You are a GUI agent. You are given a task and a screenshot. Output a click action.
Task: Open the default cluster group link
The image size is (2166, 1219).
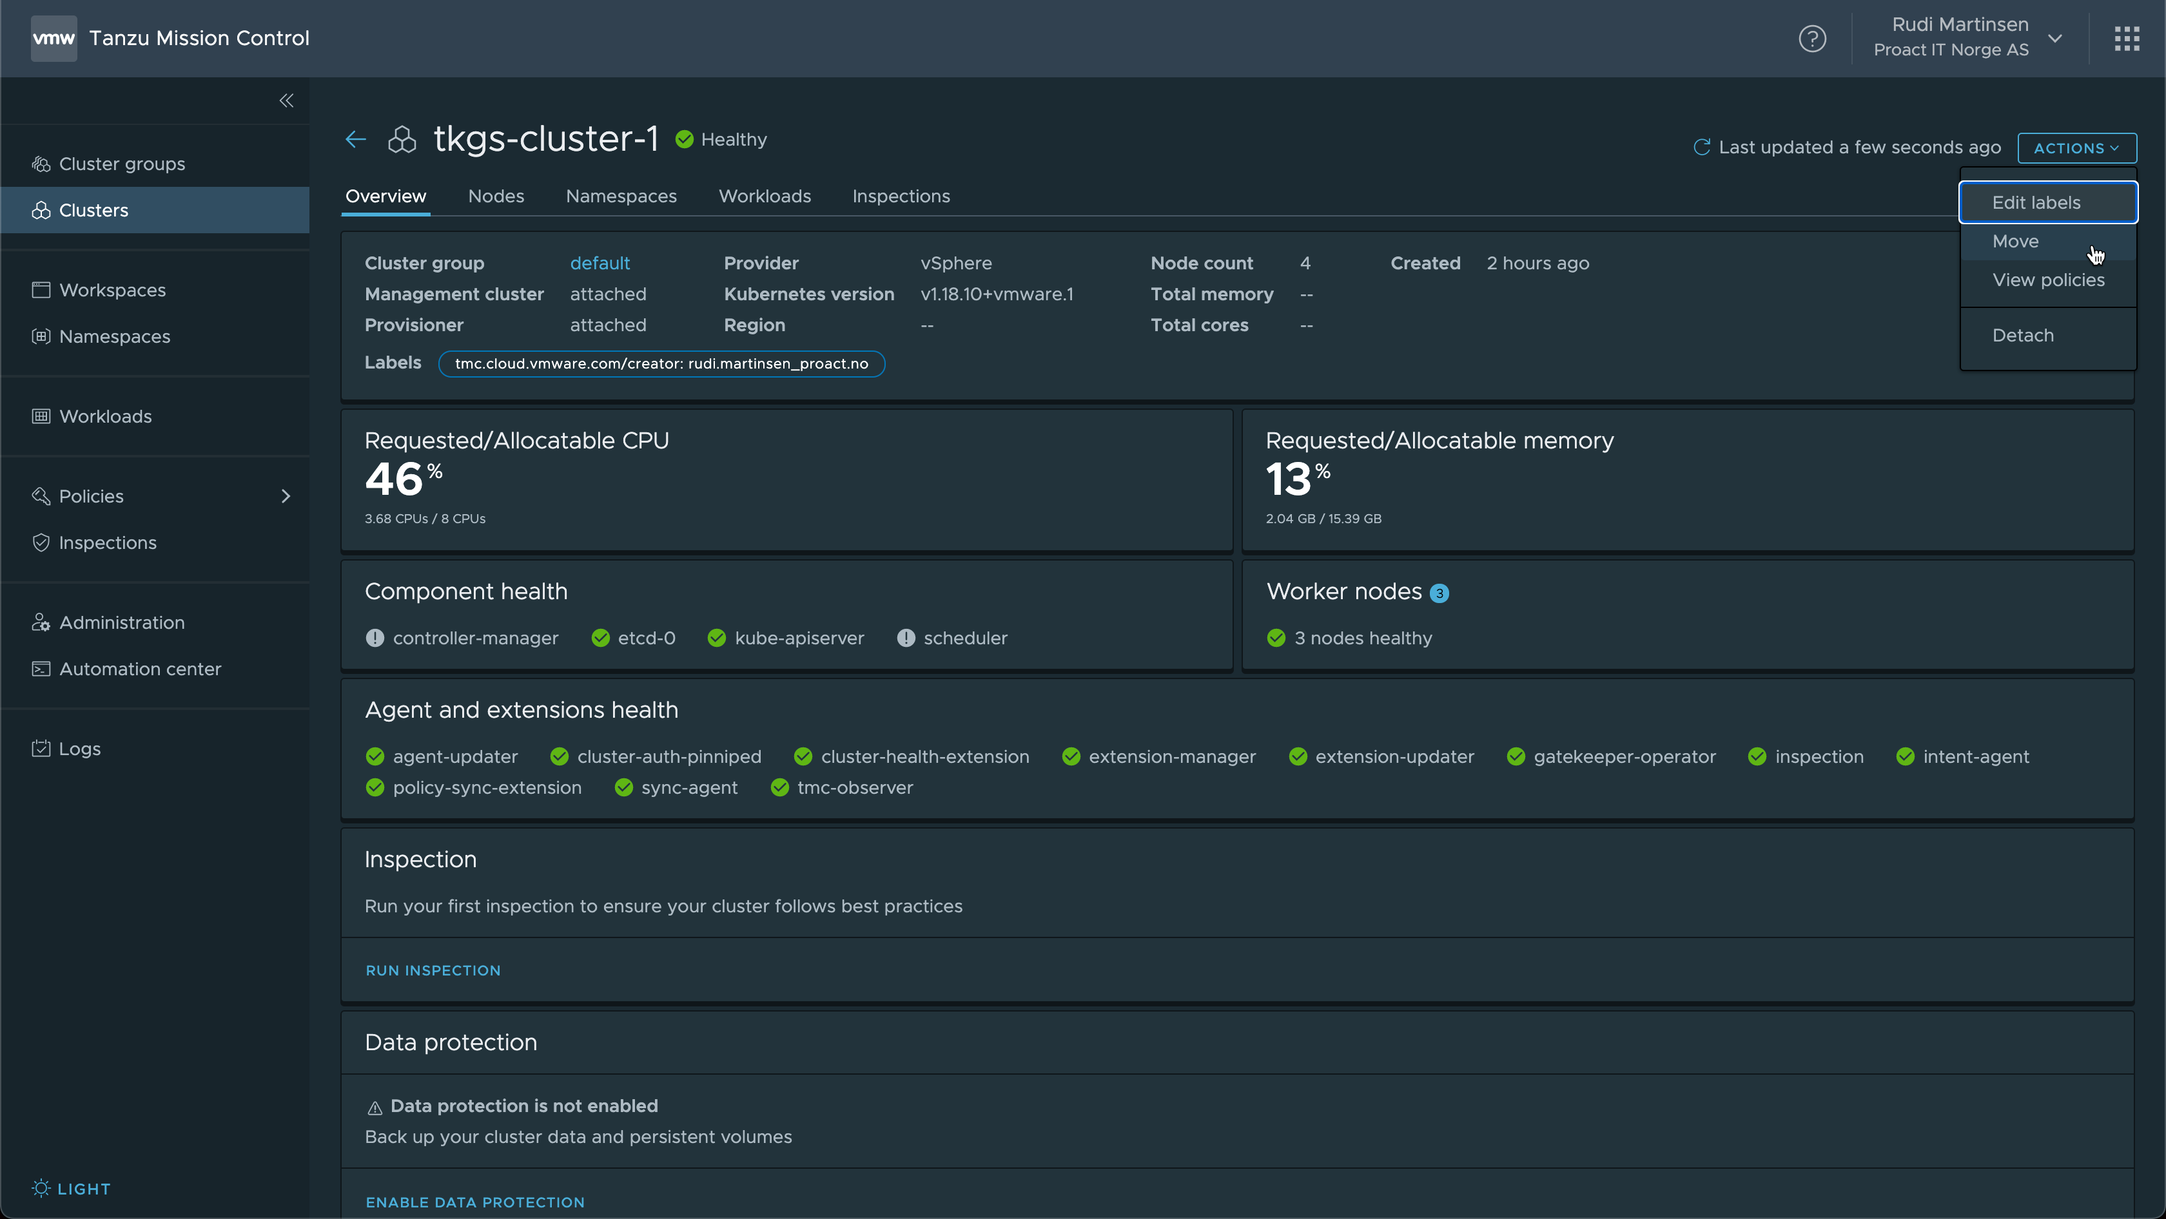click(x=600, y=263)
